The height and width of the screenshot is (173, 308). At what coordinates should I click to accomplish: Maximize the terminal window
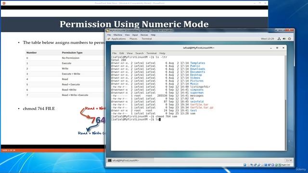click(x=277, y=48)
